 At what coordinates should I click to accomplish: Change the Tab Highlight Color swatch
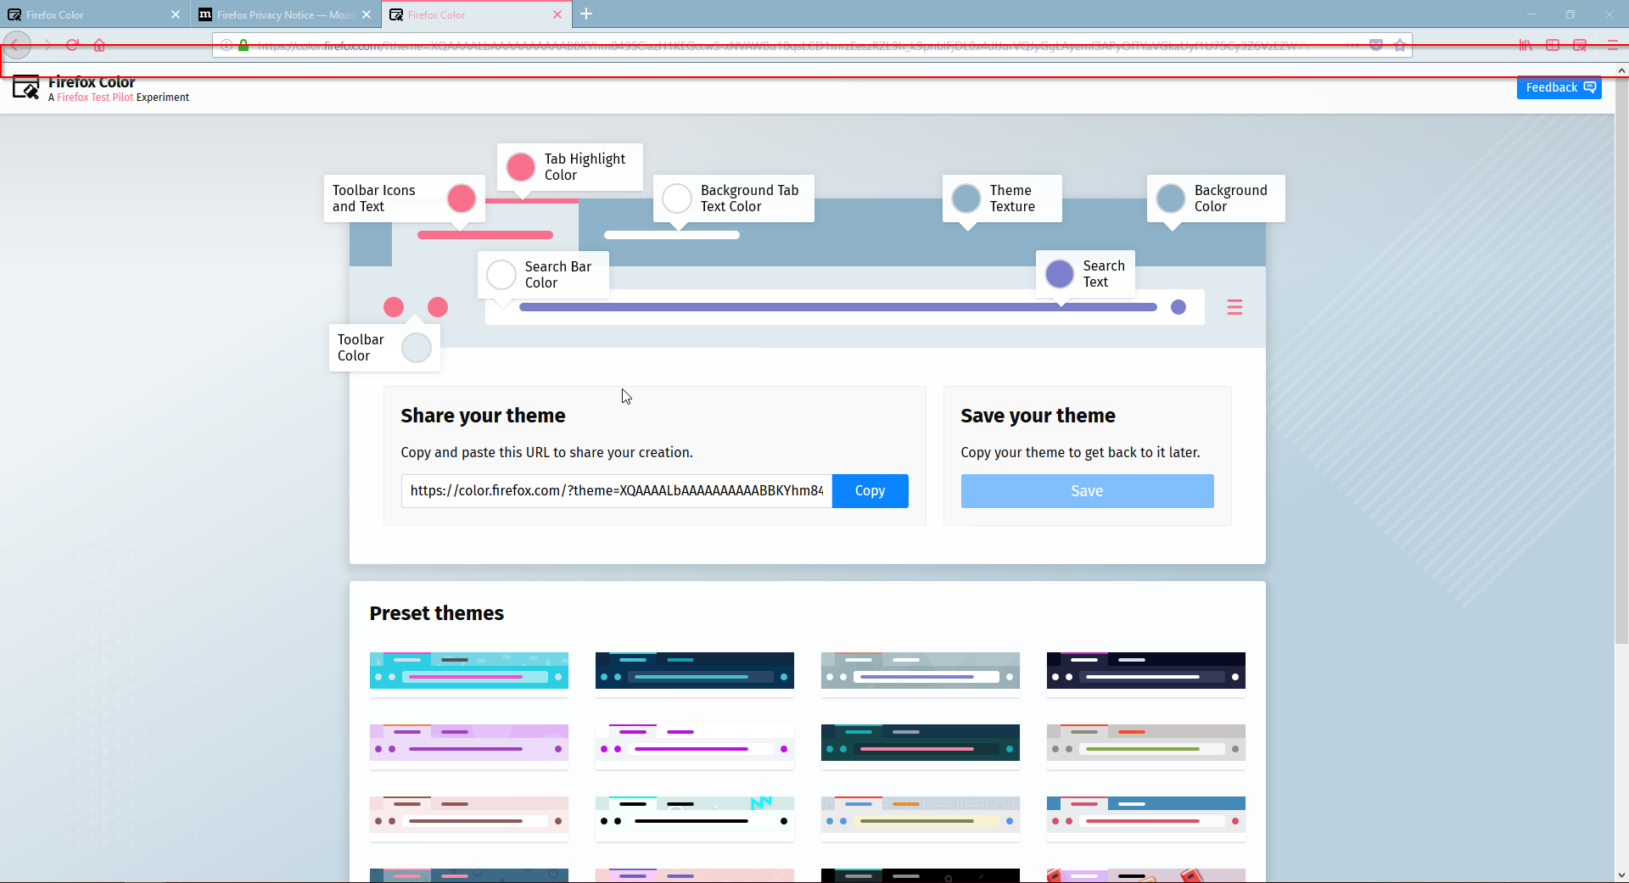coord(521,167)
